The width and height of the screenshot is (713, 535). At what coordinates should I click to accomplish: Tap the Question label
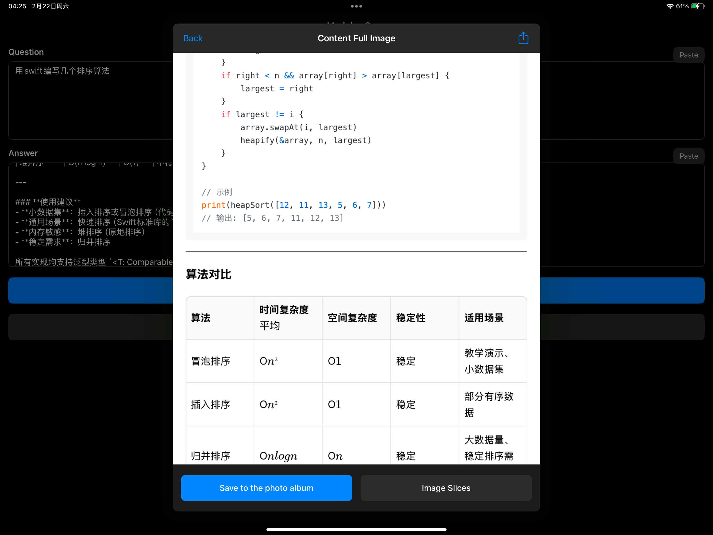[26, 52]
